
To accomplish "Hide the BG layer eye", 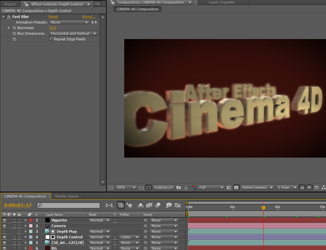I will coord(4,248).
